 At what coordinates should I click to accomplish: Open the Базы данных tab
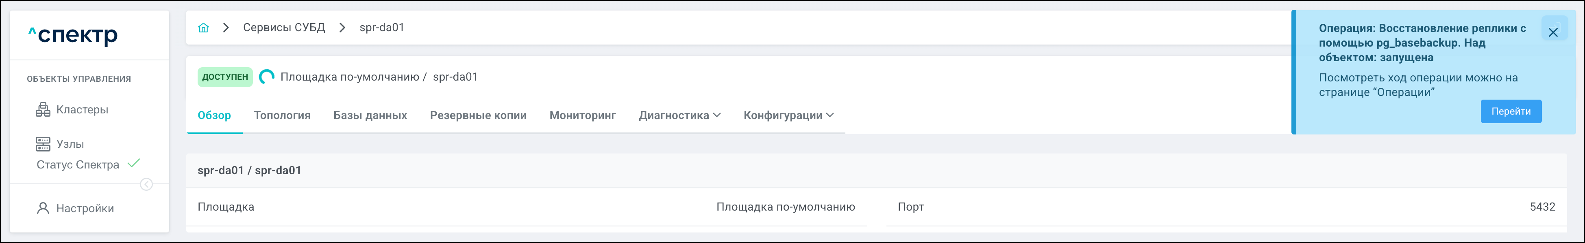click(370, 115)
